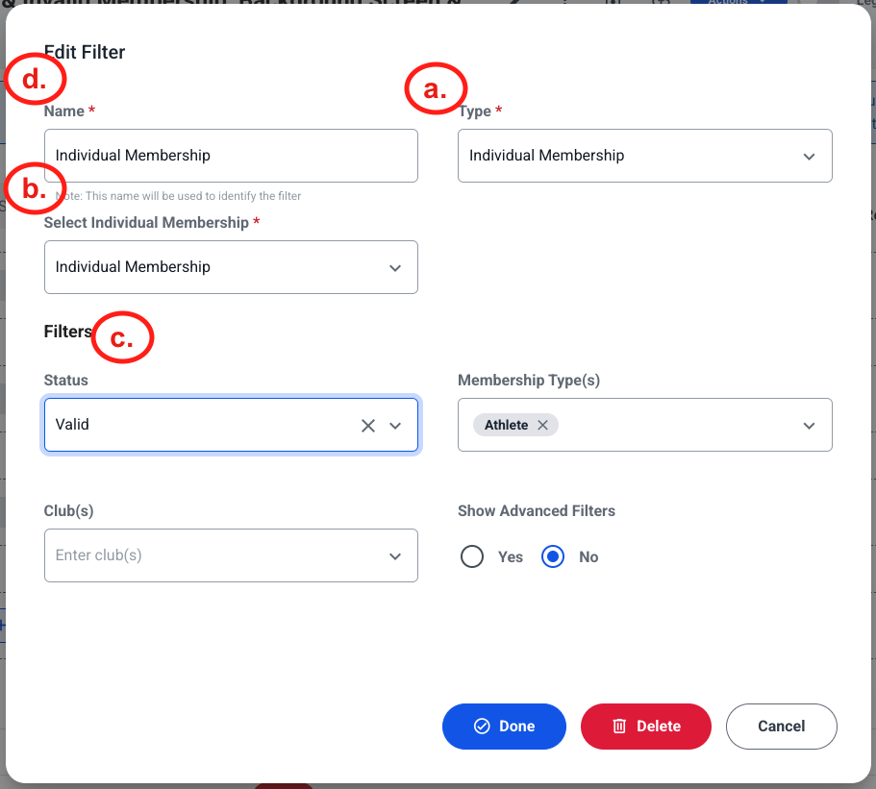
Task: Clear the Valid status selection X
Action: pos(367,426)
